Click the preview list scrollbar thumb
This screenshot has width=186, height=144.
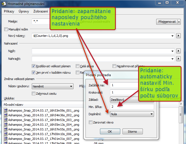[181, 115]
